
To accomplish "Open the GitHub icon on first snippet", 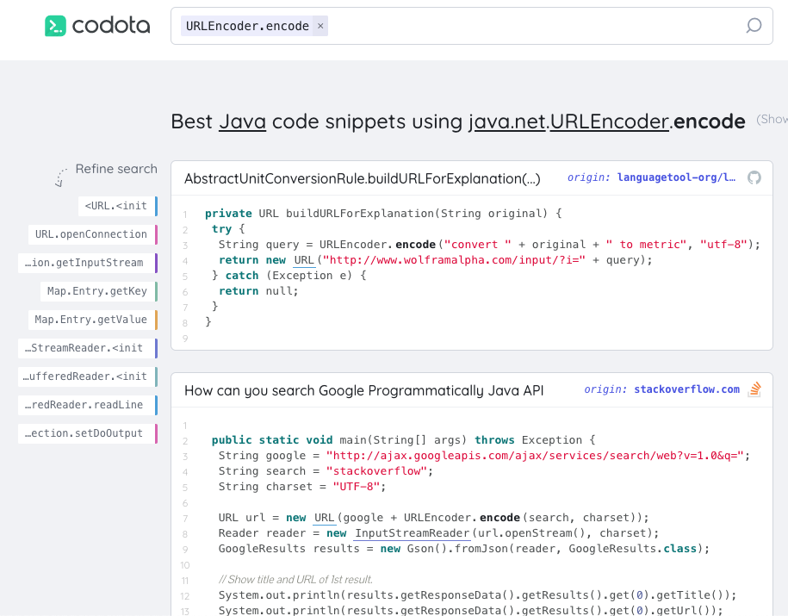I will point(754,177).
